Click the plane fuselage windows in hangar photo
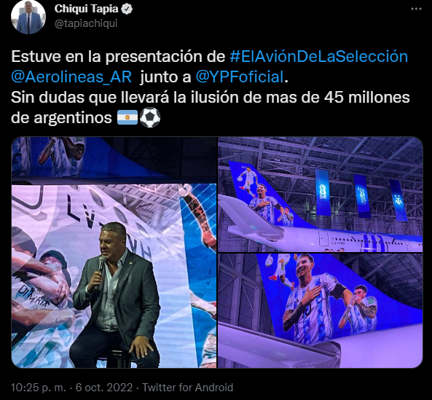This screenshot has height=400, width=432. coord(376,240)
